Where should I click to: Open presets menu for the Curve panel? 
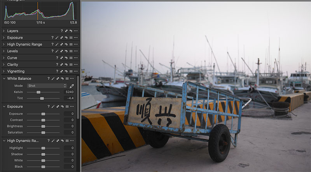pos(71,58)
